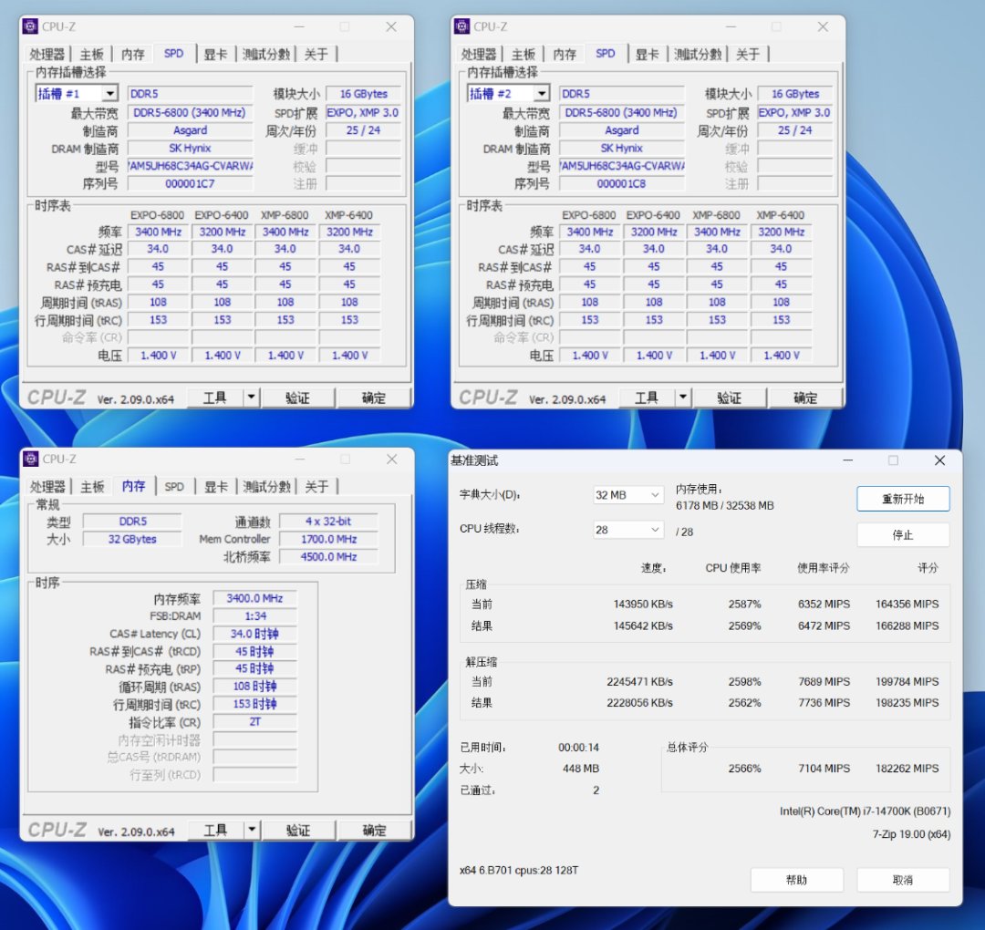985x930 pixels.
Task: Open 关于 tab in top-left CPU-Z
Action: click(x=316, y=55)
